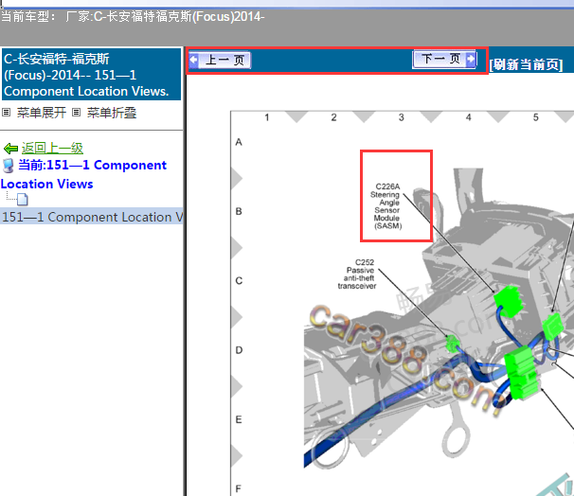Image resolution: width=574 pixels, height=496 pixels.
Task: Collapse the menu with 菜单折叠
Action: 112,113
